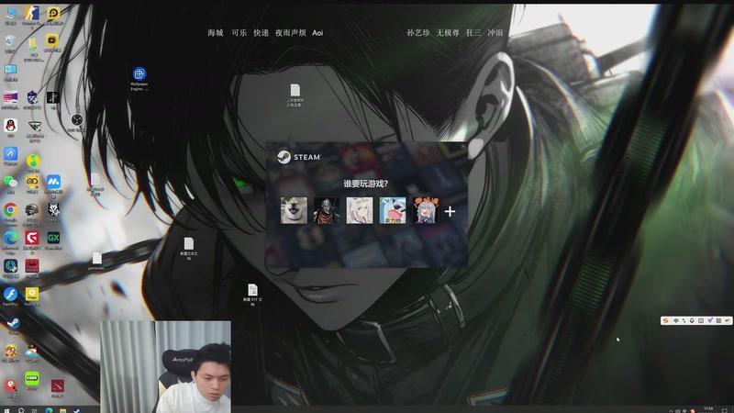The height and width of the screenshot is (413, 734).
Task: Open the yellow owl app desktop icon
Action: pos(32,184)
